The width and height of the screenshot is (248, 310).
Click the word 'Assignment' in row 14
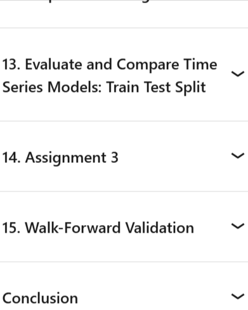[66, 158]
